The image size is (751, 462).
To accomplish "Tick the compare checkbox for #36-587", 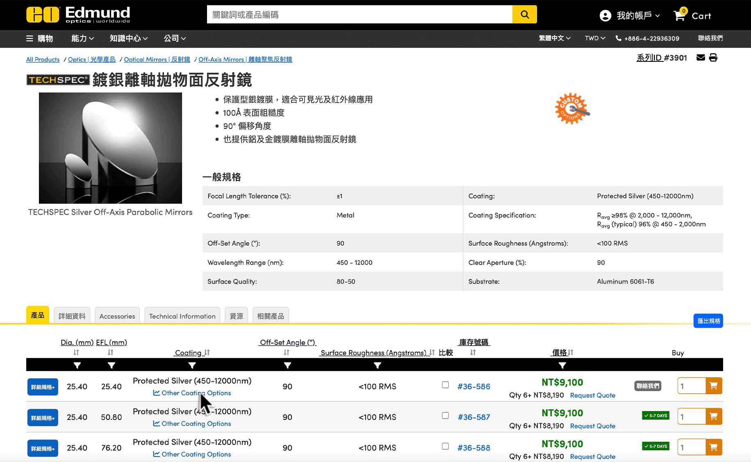I will (445, 416).
